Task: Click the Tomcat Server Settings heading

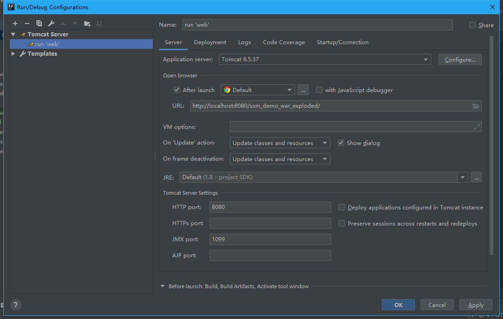Action: [190, 193]
